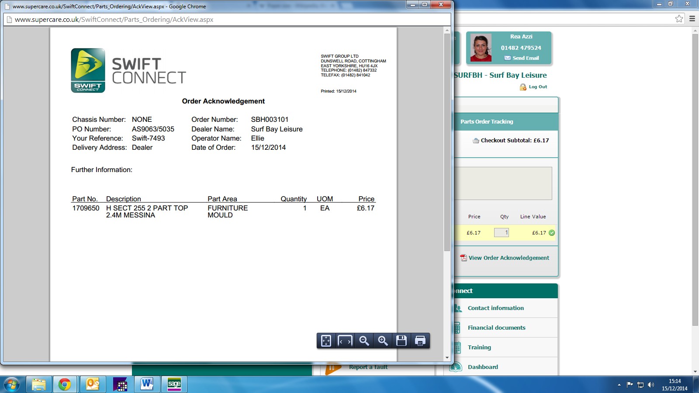Viewport: 699px width, 393px height.
Task: Click the dealer name Surf Bay Leisure in the PDF
Action: [277, 129]
